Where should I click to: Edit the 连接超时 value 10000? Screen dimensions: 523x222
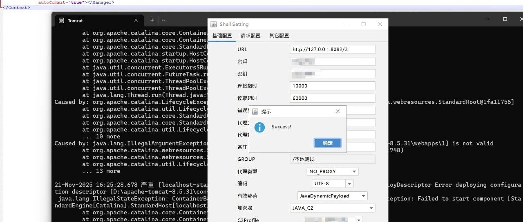333,86
